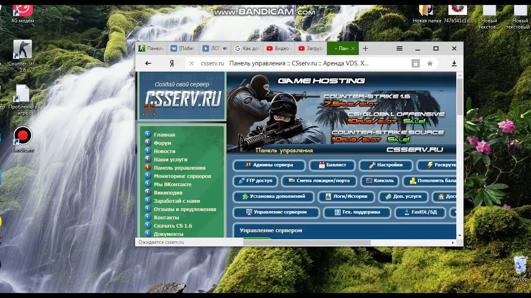
Task: Open Скачать CS 1.6 sidebar link
Action: click(x=173, y=226)
